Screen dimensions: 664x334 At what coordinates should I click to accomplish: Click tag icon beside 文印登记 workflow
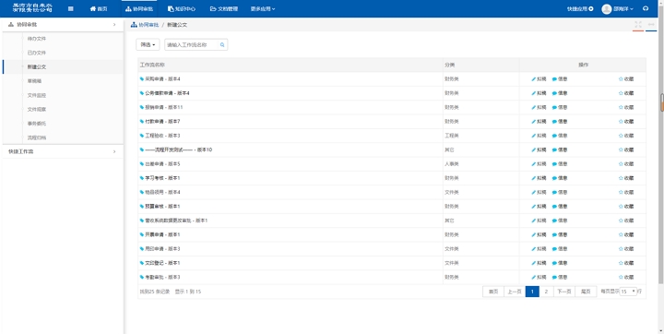pos(142,263)
